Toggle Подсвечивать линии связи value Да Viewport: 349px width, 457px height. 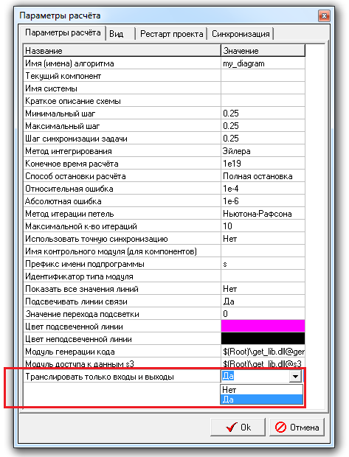(263, 301)
